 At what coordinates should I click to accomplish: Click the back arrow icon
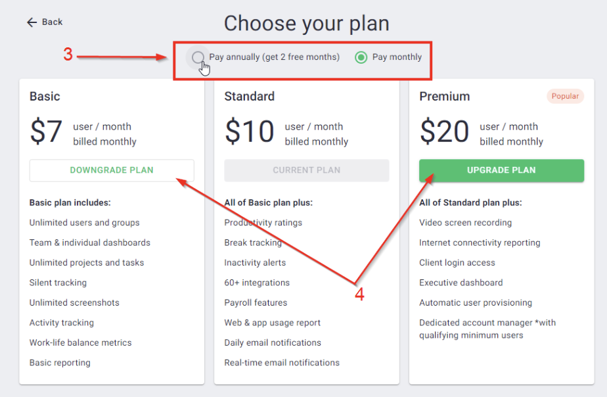[32, 22]
